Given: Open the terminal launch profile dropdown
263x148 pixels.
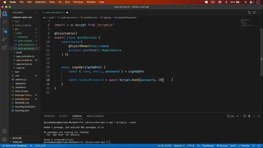Looking at the screenshot, I should 240,116.
